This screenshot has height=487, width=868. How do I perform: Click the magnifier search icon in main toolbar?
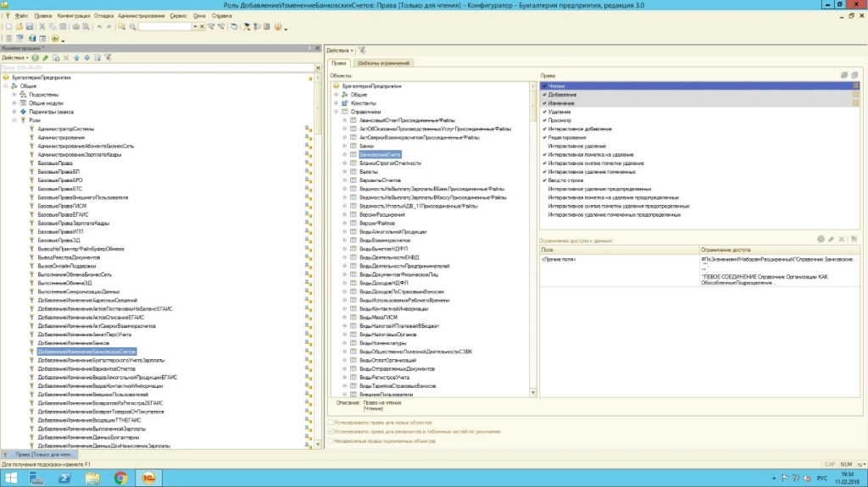[132, 27]
